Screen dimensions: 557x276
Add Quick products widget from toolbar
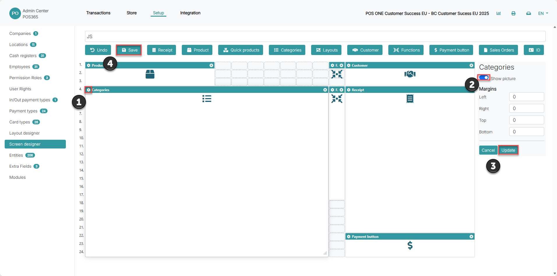[x=241, y=50]
